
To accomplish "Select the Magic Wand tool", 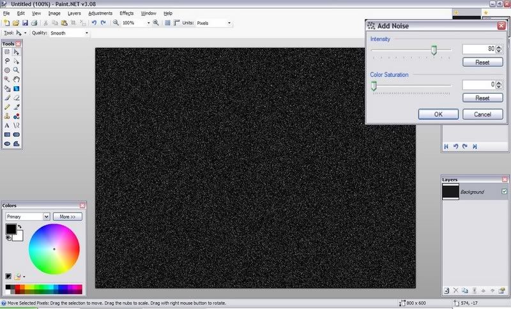I will coord(7,79).
